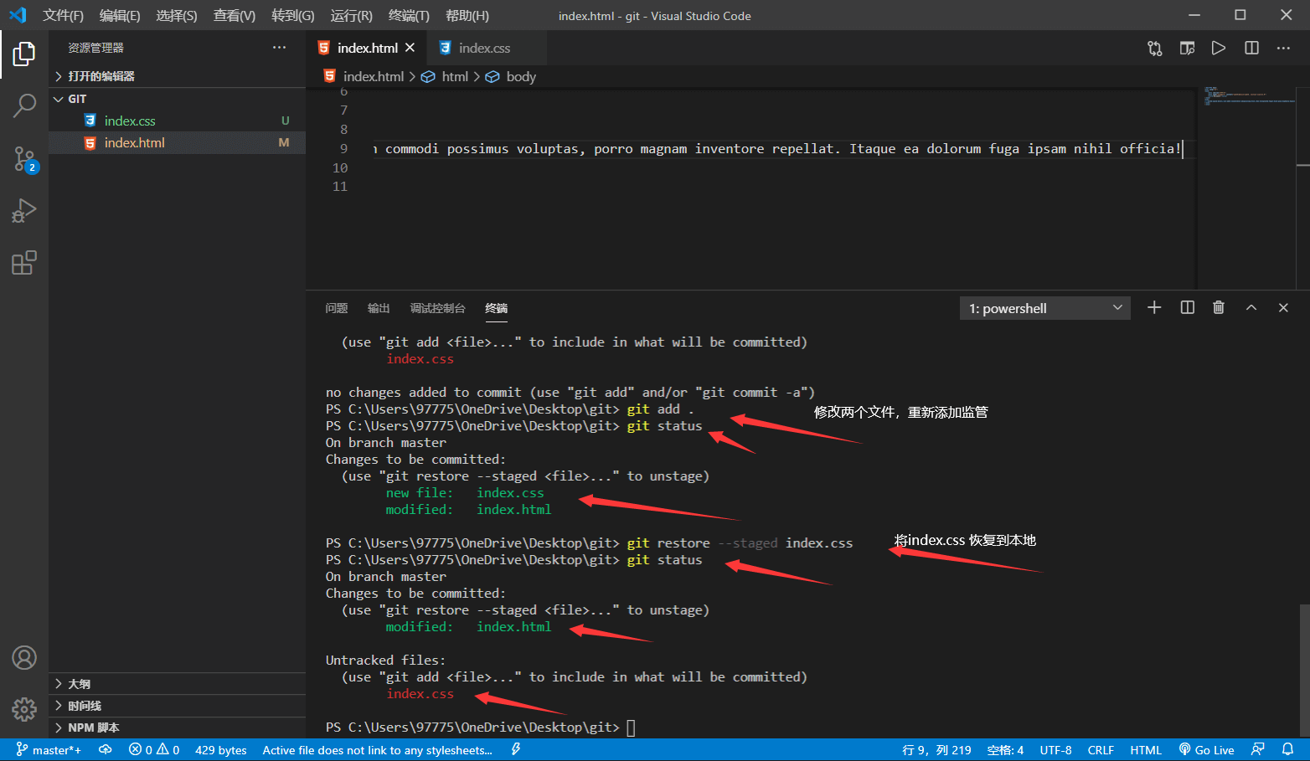Open notifications bell in status bar

coord(1287,750)
